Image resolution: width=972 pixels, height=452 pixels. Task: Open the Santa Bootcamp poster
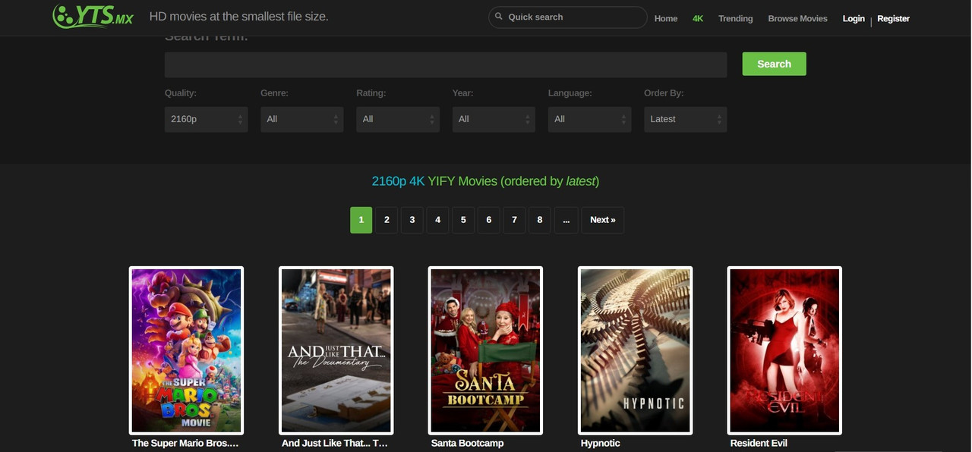tap(486, 350)
